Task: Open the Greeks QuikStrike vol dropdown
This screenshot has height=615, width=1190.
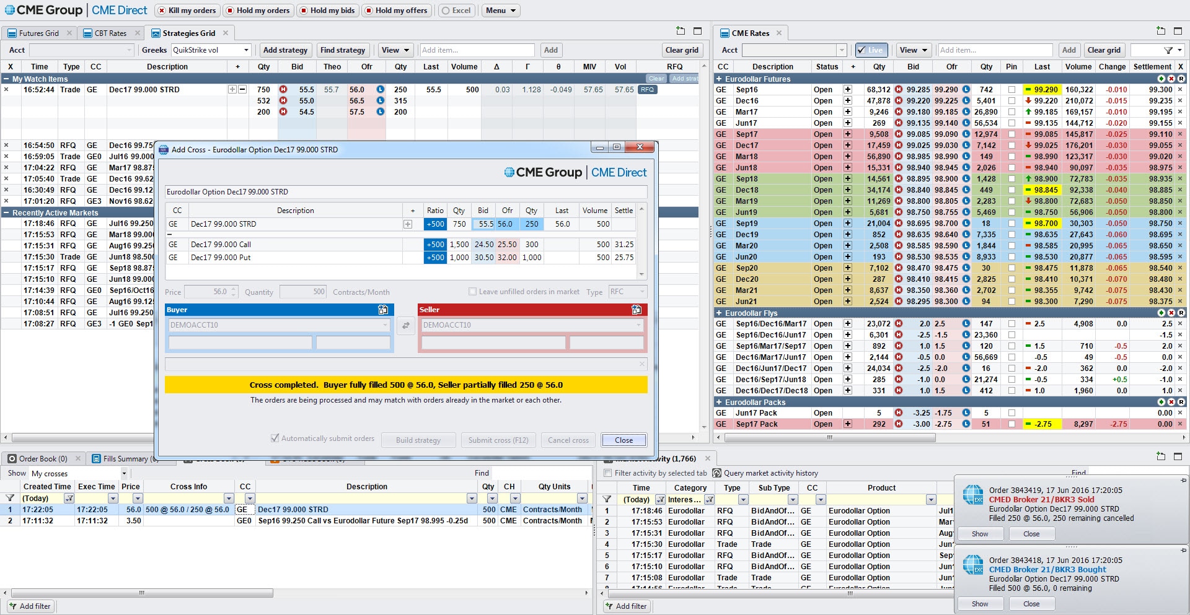Action: point(246,50)
